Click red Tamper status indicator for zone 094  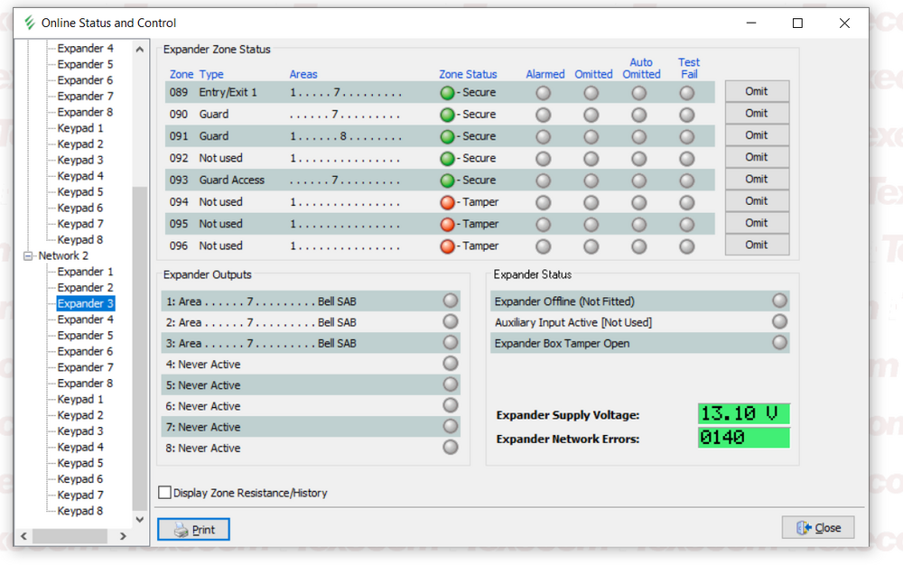447,202
